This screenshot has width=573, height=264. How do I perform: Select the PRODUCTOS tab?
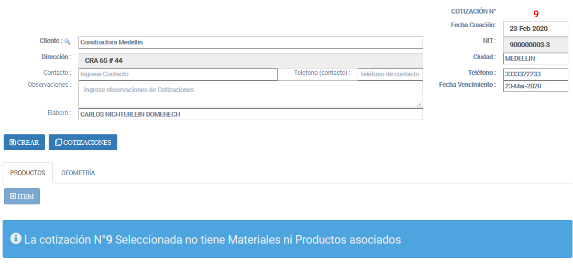(x=28, y=173)
